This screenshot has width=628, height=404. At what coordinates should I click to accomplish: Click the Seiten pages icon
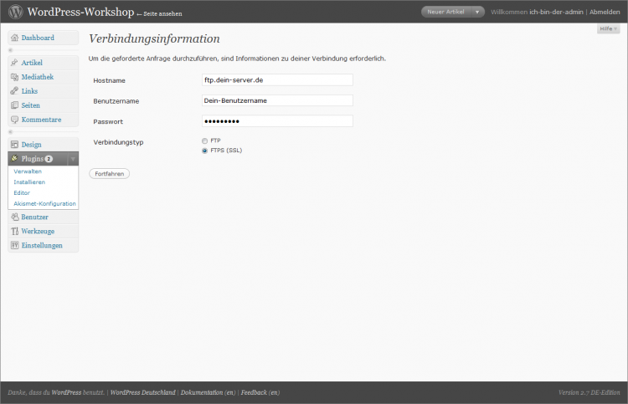[x=14, y=105]
